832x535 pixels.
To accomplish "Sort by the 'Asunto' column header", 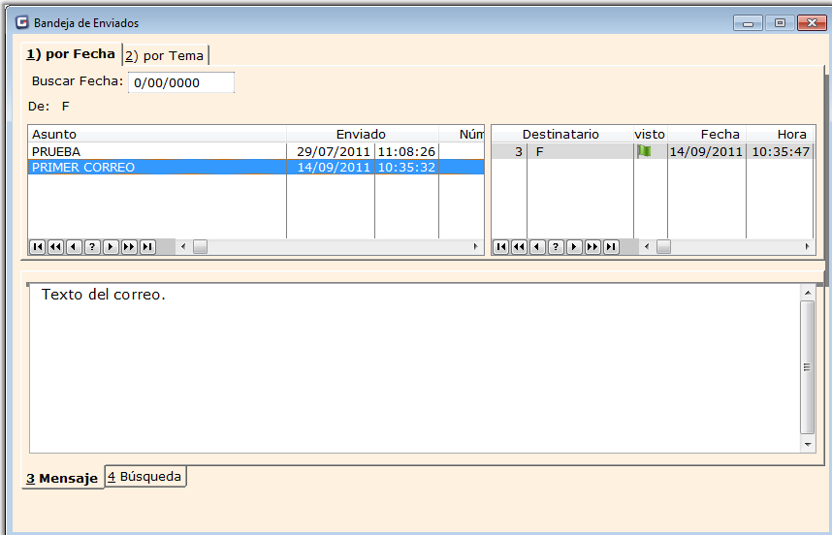I will [x=155, y=134].
